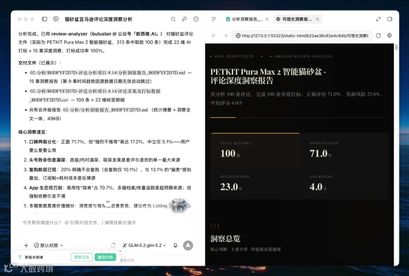
Task: Click the POSITIVE RATE 71.0 card
Action: tap(344, 150)
